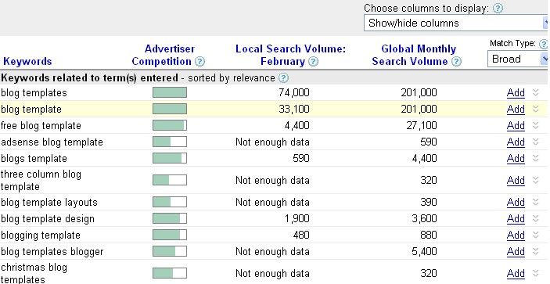The height and width of the screenshot is (284, 550).
Task: Click competition bar for free blog template
Action: point(170,125)
